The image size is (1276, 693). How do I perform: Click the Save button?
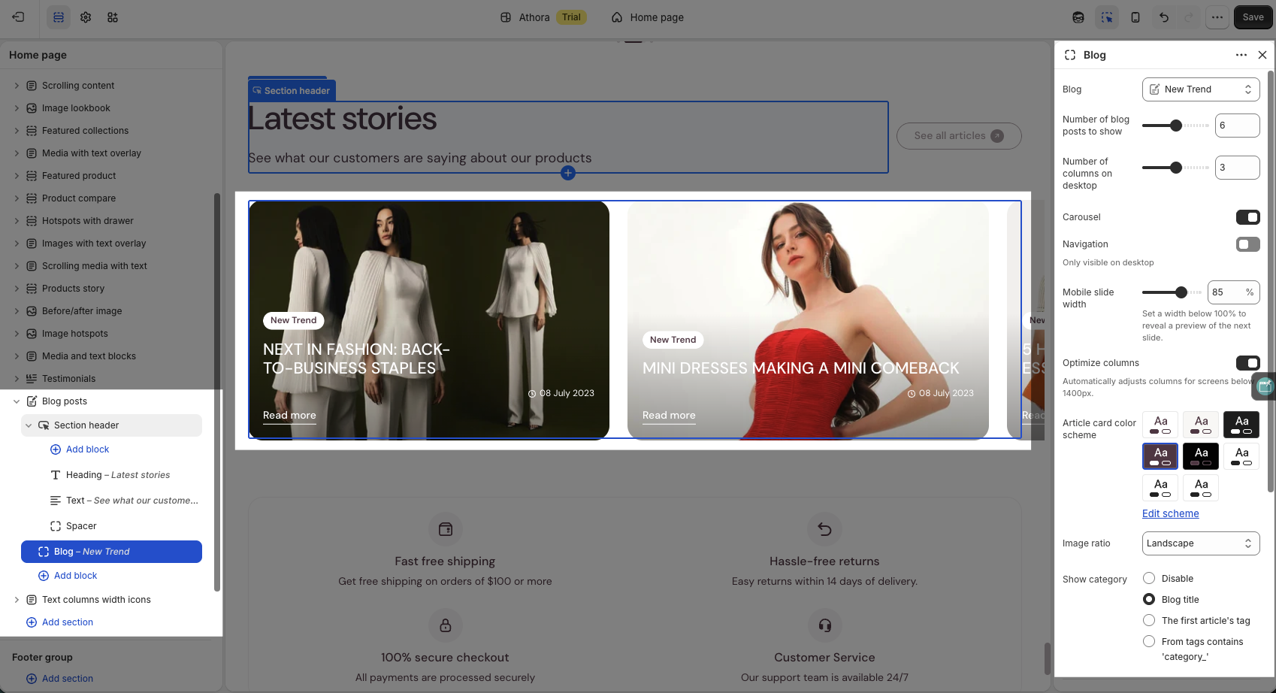point(1253,17)
